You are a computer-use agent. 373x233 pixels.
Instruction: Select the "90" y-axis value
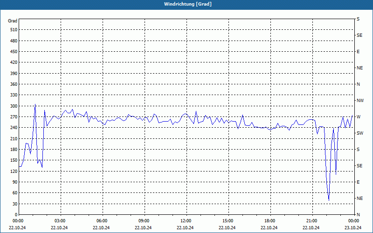coord(15,182)
